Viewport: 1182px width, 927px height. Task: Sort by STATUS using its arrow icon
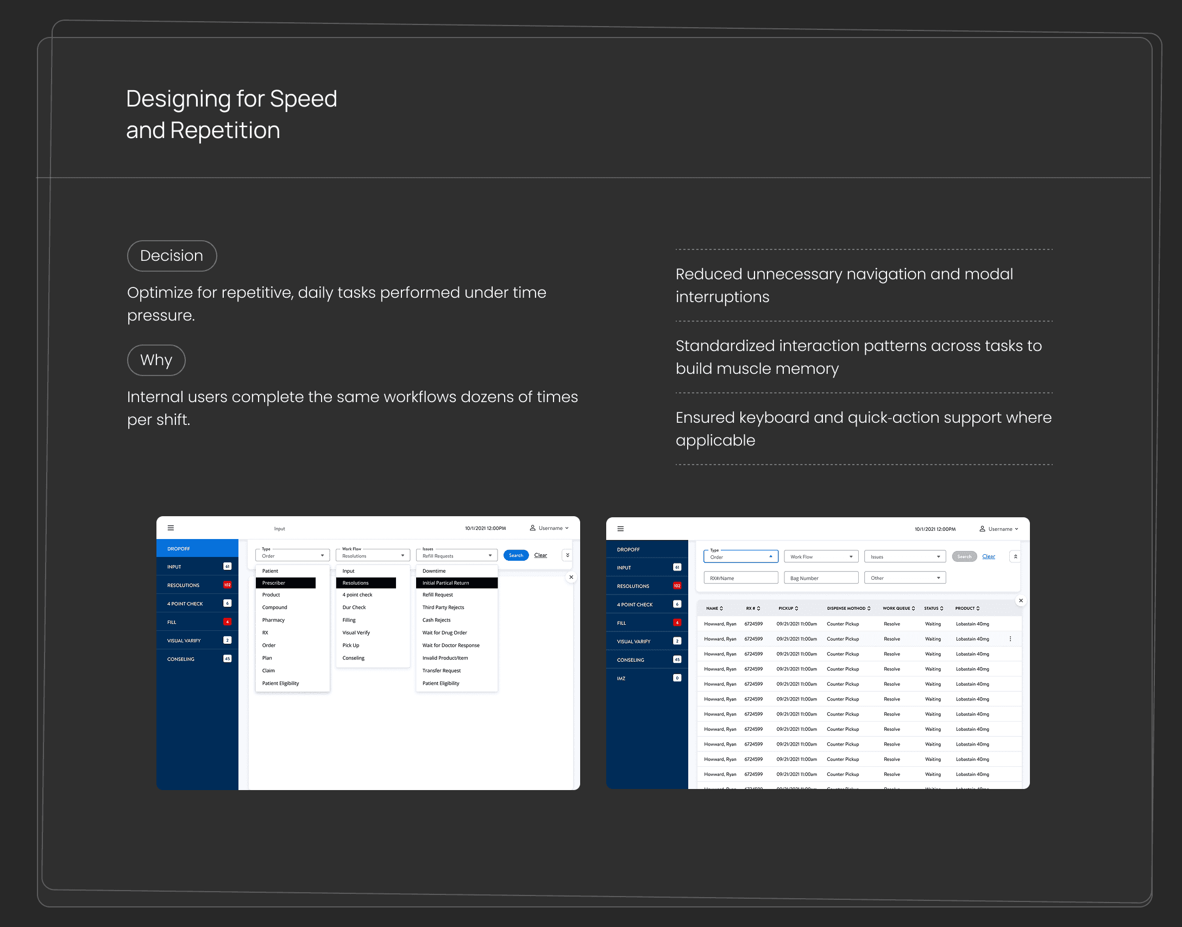941,609
